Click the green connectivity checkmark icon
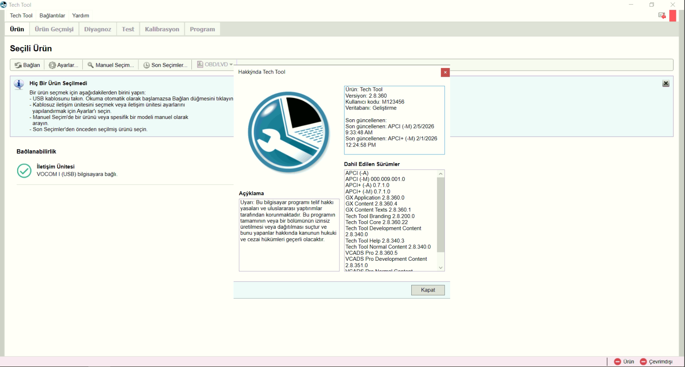The height and width of the screenshot is (367, 685). point(24,171)
